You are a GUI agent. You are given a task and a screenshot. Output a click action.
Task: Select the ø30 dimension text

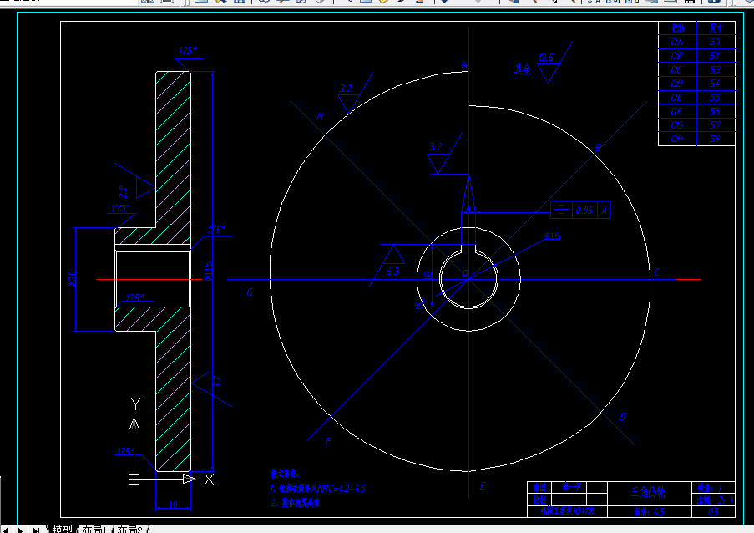click(x=72, y=279)
